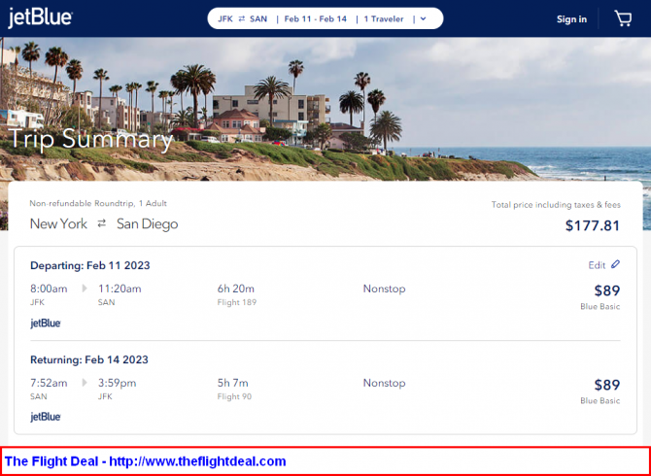Click the arrow between 7:52am and 3:59pm

[85, 383]
